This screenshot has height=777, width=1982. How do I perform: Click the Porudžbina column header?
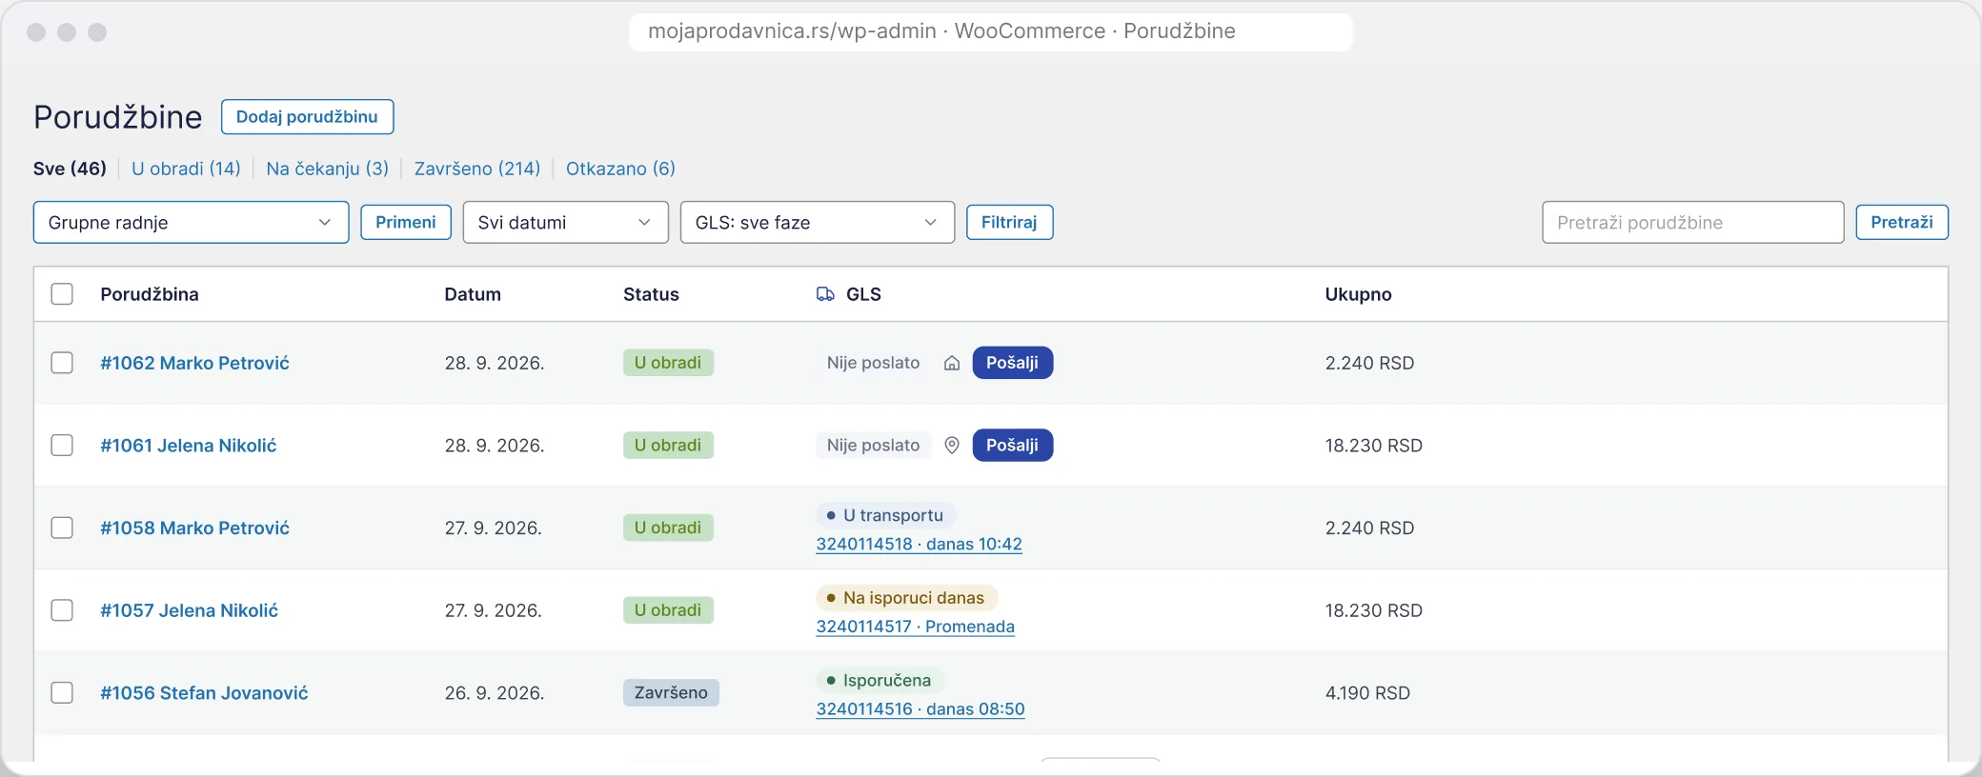pyautogui.click(x=150, y=294)
